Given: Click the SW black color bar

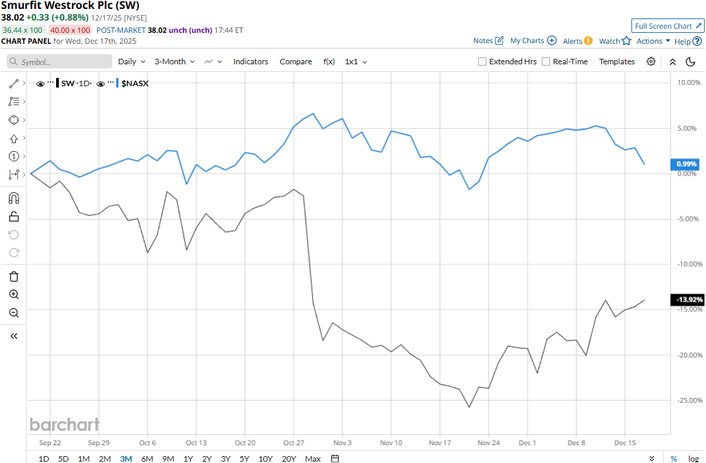Looking at the screenshot, I should (x=57, y=83).
